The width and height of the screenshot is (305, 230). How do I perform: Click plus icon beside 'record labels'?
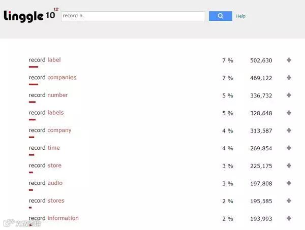289,113
